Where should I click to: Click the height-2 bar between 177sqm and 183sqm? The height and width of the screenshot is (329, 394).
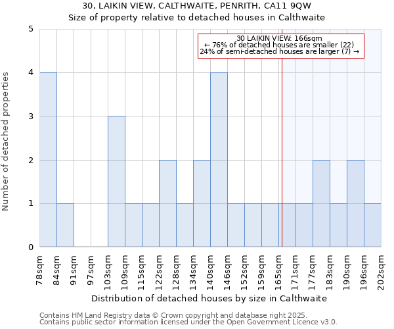(321, 203)
